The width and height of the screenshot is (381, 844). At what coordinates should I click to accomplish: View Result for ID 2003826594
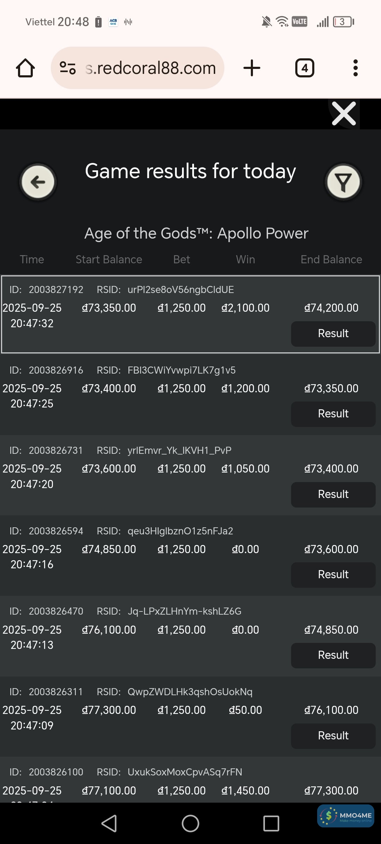(333, 575)
